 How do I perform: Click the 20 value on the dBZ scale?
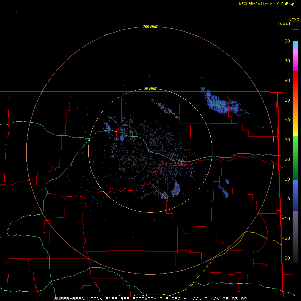click(x=287, y=159)
